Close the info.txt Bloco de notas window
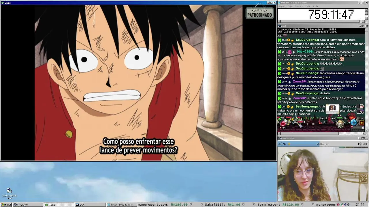 click(366, 3)
